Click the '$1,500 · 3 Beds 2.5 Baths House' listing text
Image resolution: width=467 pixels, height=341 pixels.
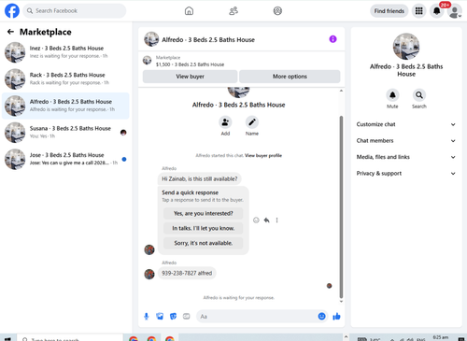190,64
